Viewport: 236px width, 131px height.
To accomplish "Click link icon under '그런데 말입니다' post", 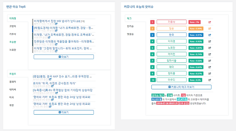I will pos(56,51).
